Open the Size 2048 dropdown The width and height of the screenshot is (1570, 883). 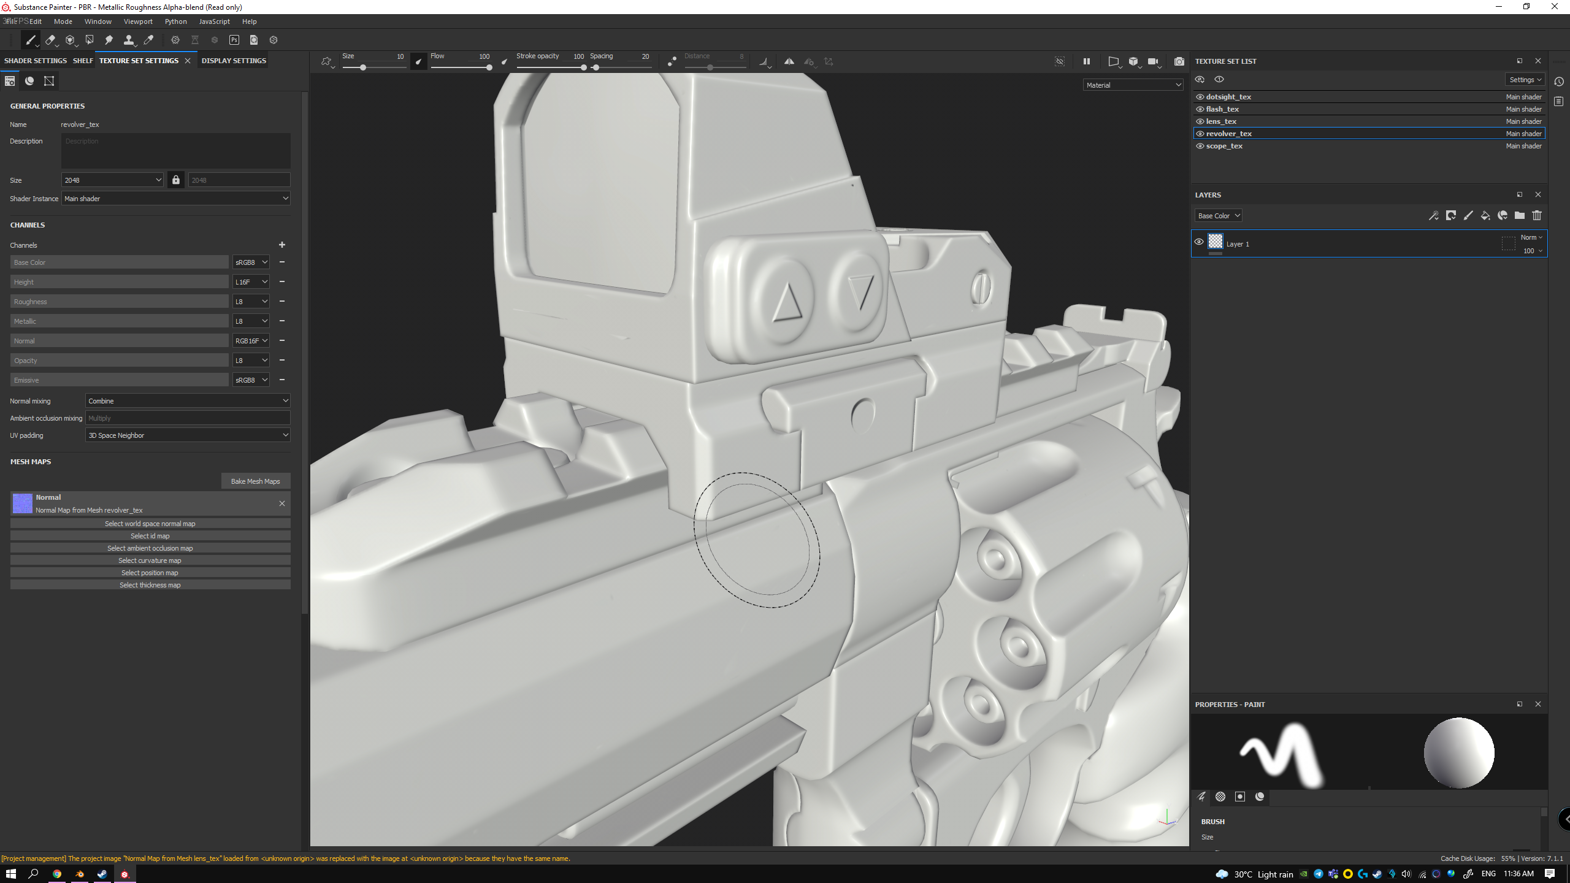[x=113, y=180]
